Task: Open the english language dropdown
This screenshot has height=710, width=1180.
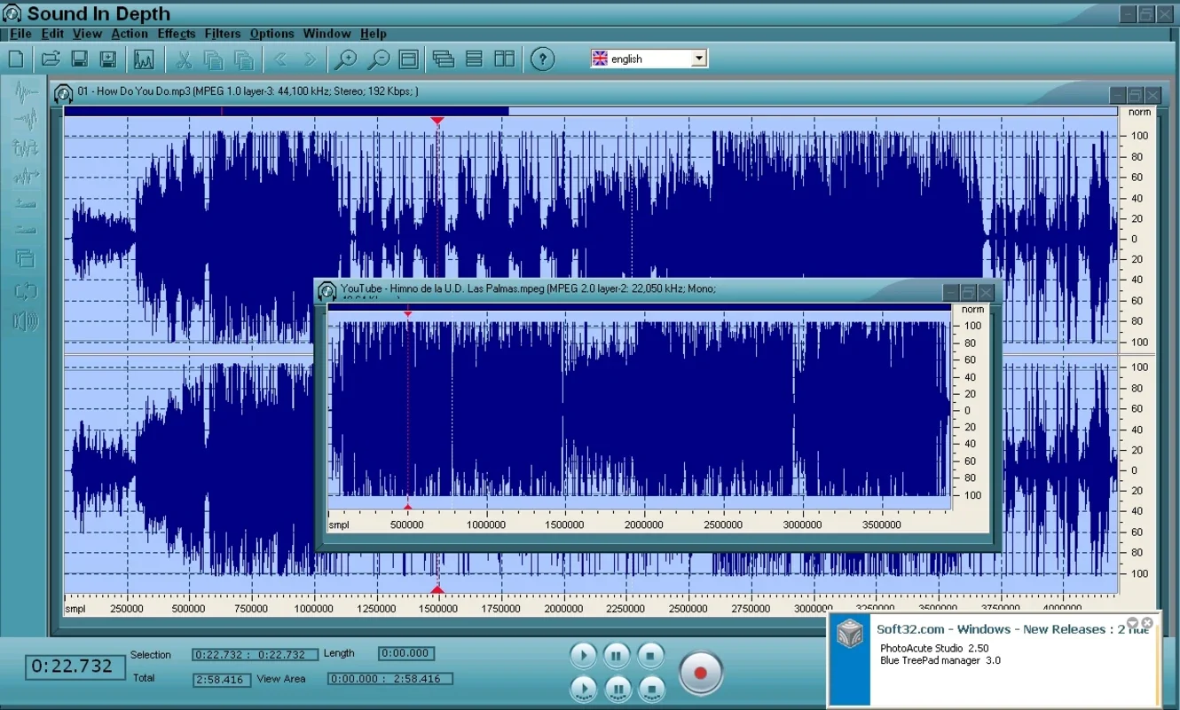Action: click(699, 59)
